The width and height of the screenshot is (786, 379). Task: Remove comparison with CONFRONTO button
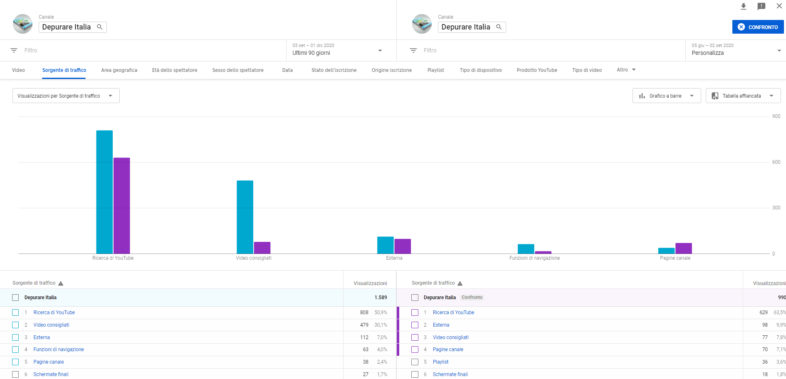coord(758,27)
